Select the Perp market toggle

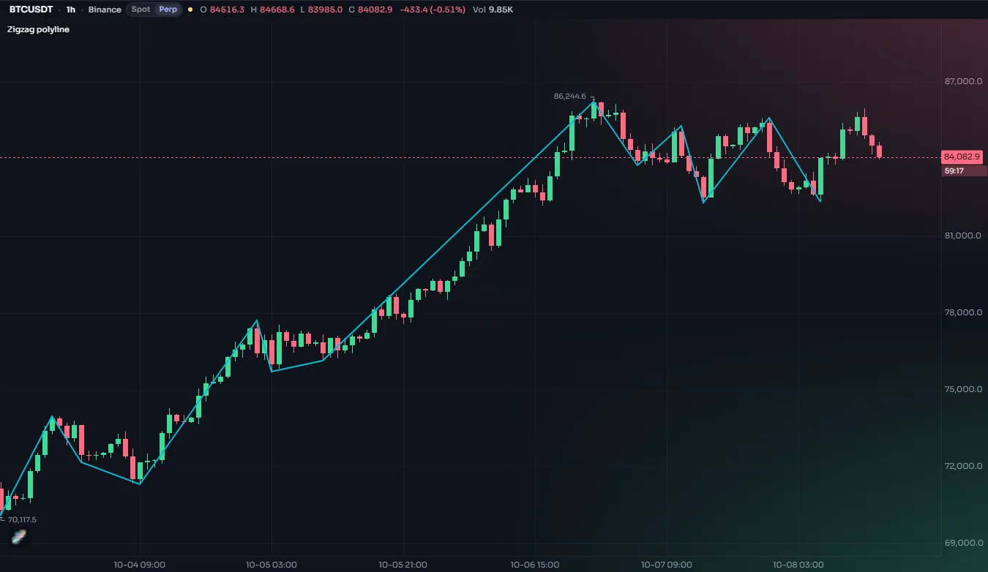point(168,10)
